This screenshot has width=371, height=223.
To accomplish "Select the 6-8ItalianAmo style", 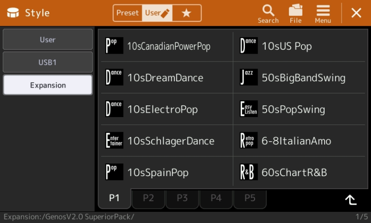I will click(x=300, y=141).
